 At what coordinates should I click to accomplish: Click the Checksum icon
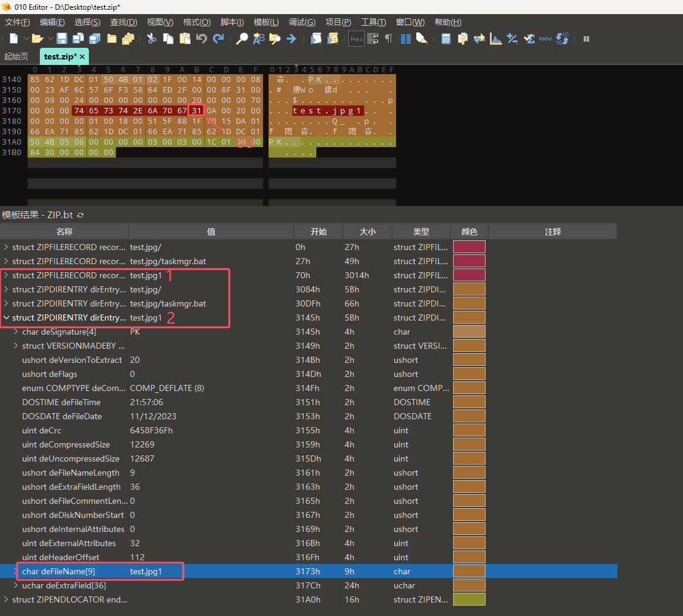tap(528, 39)
